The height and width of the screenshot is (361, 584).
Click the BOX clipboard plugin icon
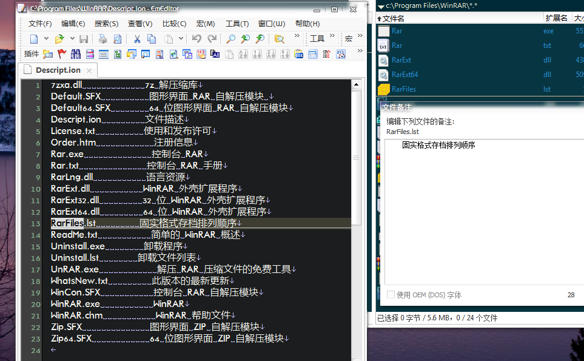(x=299, y=55)
